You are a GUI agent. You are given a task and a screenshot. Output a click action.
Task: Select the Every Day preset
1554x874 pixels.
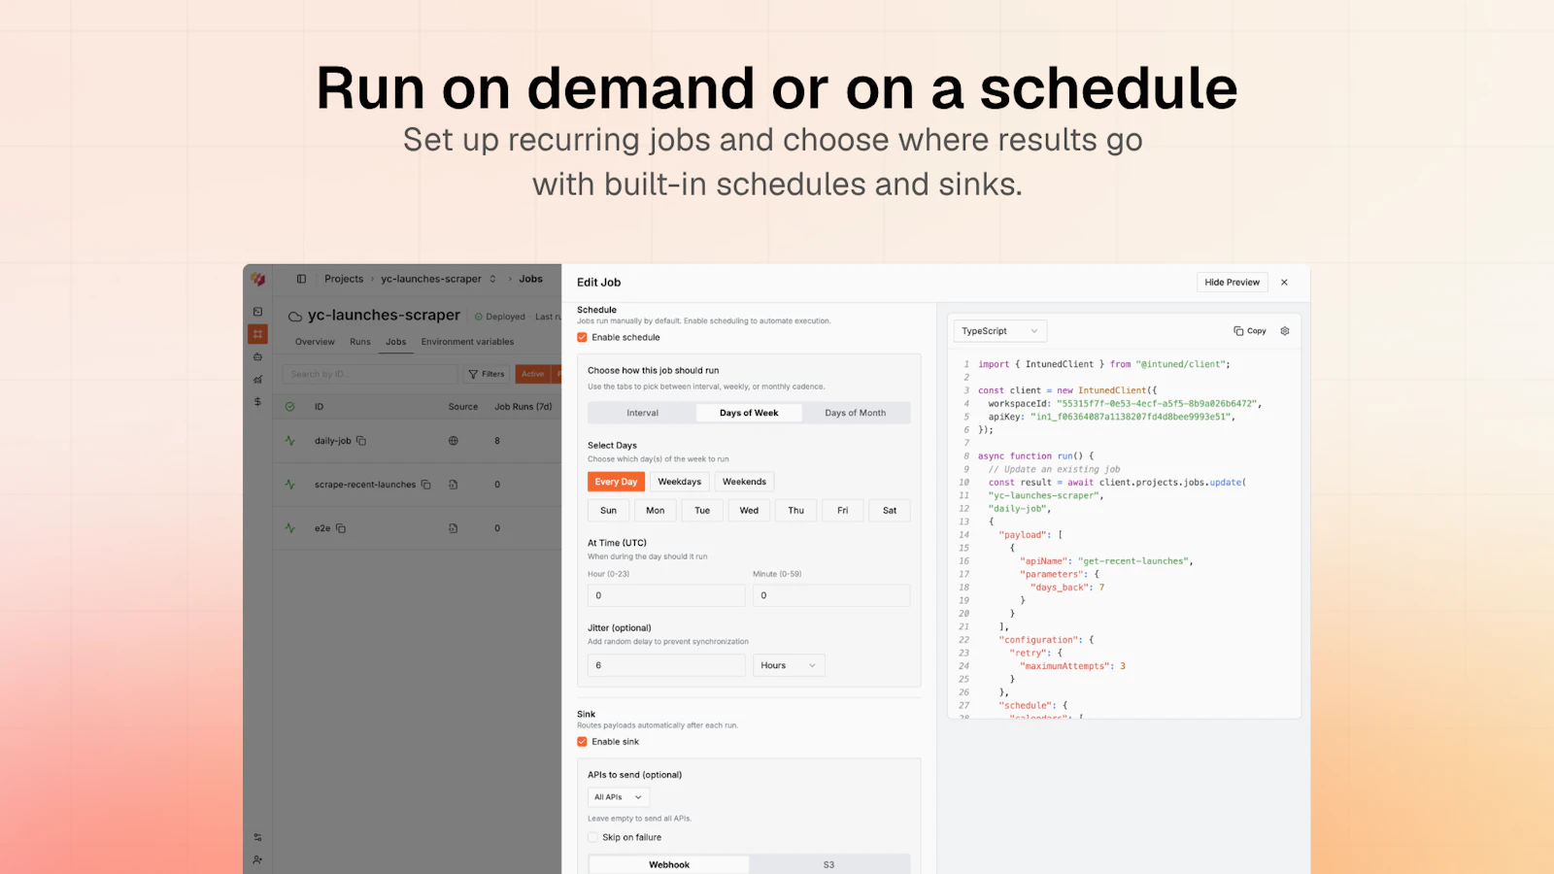click(x=616, y=482)
